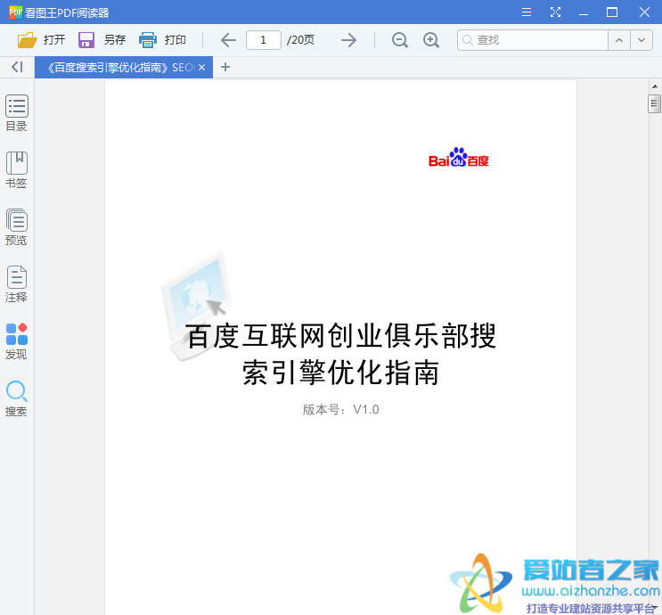Click the 另存 save-as floppy icon
Viewport: 662px width, 615px height.
coord(86,40)
